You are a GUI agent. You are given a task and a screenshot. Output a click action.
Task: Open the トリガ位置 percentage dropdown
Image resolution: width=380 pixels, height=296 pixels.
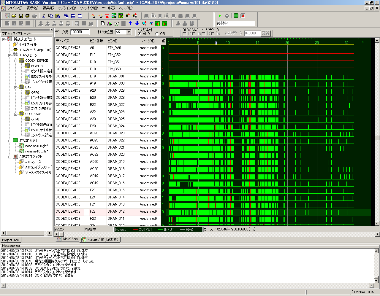click(x=129, y=32)
